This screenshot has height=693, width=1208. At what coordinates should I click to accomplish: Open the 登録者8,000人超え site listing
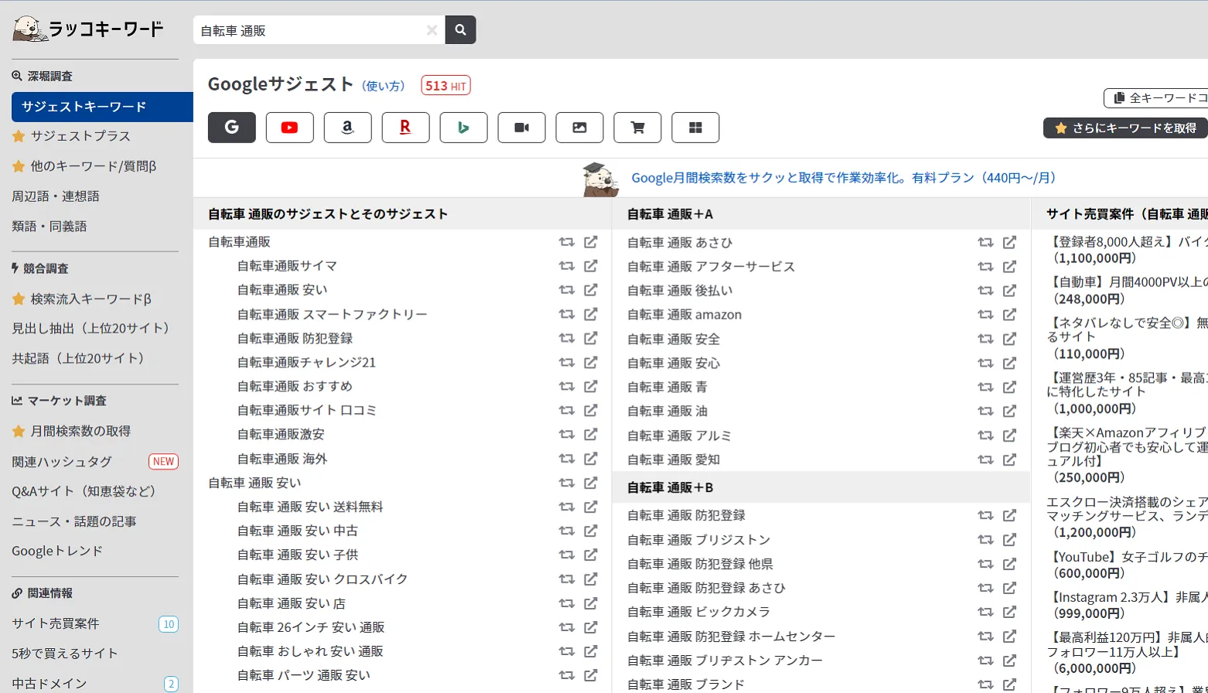click(1127, 250)
